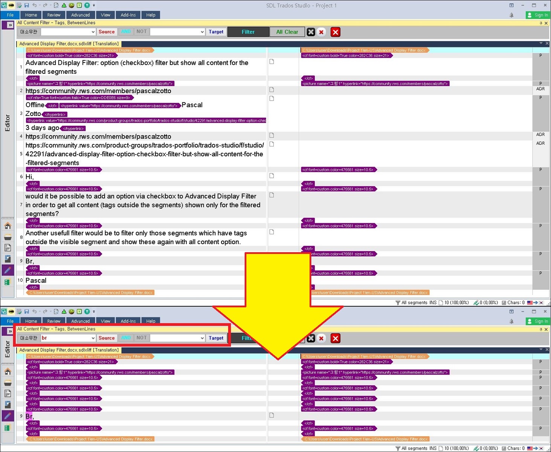The image size is (551, 452).
Task: Toggle the AND operator in top window
Action: (126, 32)
